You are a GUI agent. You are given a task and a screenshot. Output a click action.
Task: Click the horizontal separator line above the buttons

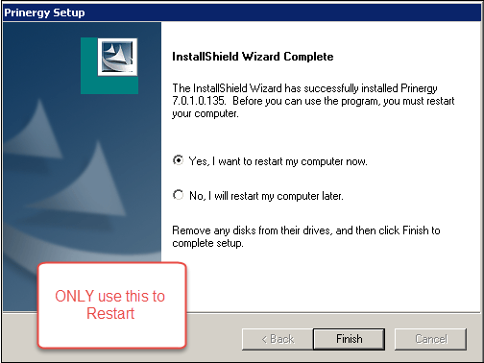pyautogui.click(x=334, y=312)
